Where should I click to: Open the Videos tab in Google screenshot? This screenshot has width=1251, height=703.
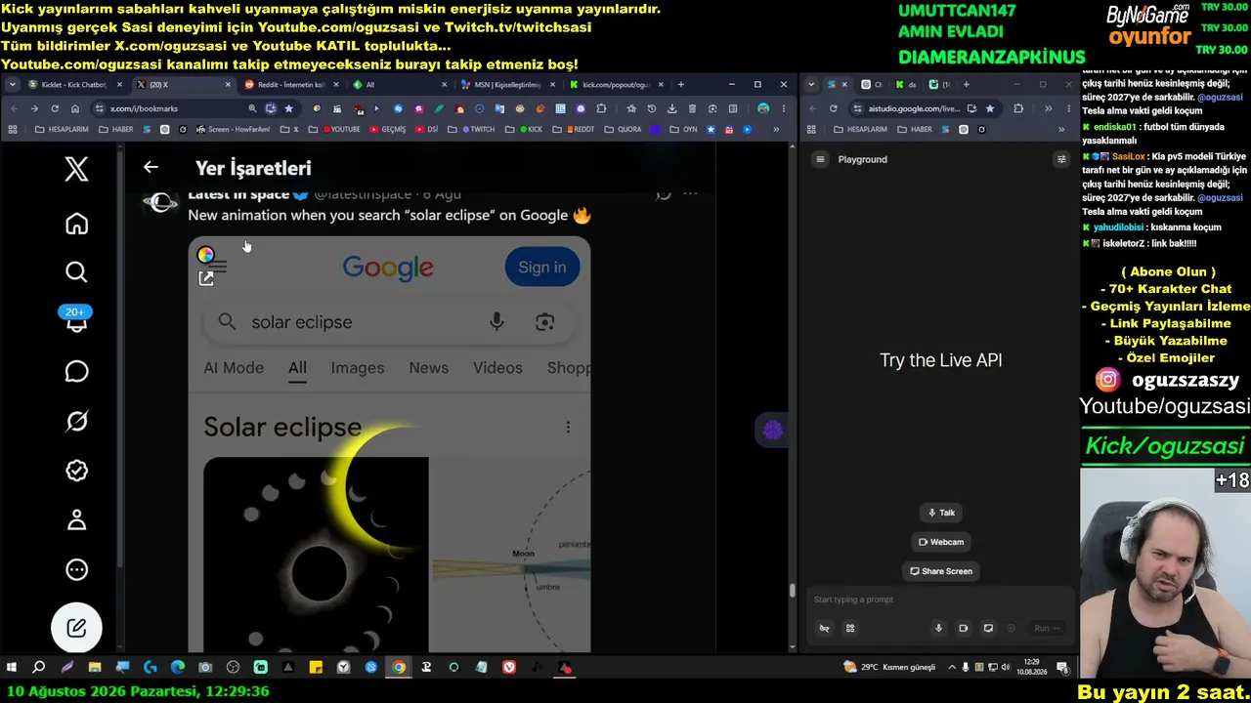(497, 368)
